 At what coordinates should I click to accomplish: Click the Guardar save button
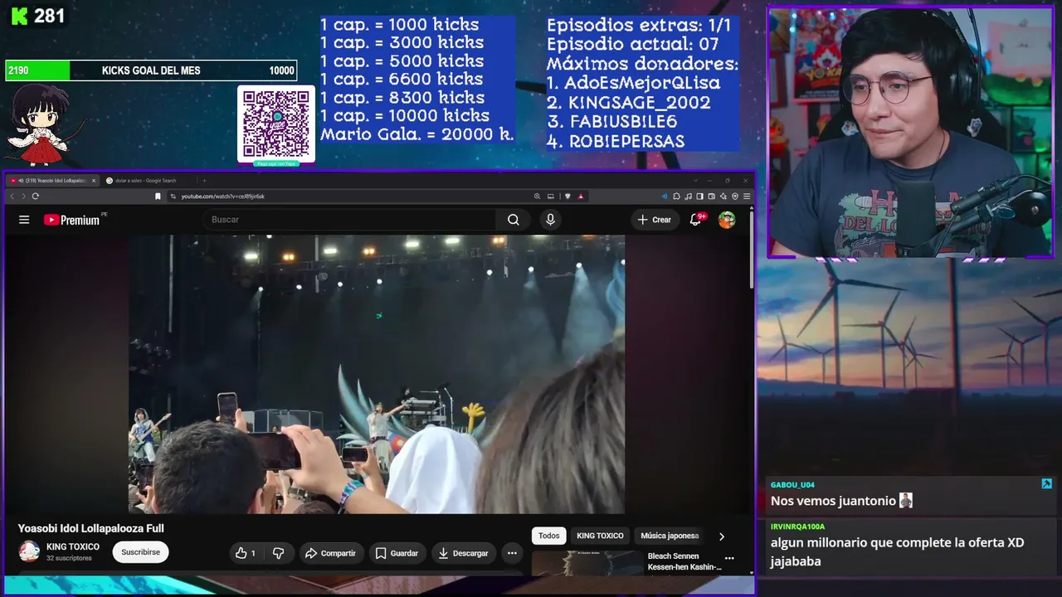click(x=397, y=553)
